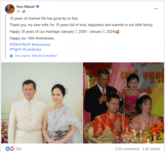
Task: Open the 5.5K comments list
Action: click(127, 149)
